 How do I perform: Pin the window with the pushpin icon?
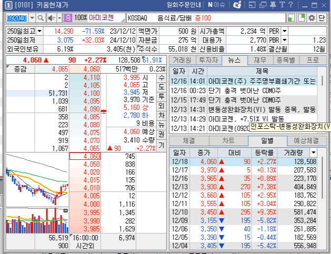click(x=273, y=5)
